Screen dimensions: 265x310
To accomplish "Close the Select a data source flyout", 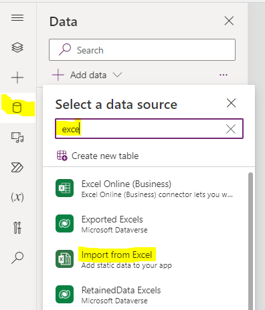I will (x=231, y=103).
